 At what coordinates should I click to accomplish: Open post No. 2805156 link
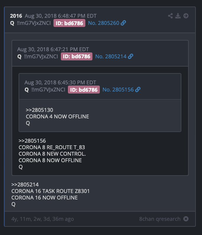tap(118, 90)
